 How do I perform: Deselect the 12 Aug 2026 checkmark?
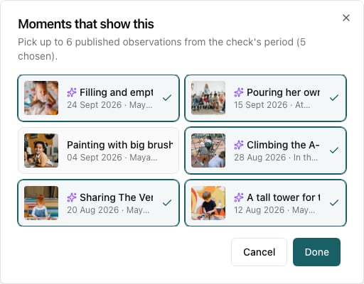[x=334, y=202]
